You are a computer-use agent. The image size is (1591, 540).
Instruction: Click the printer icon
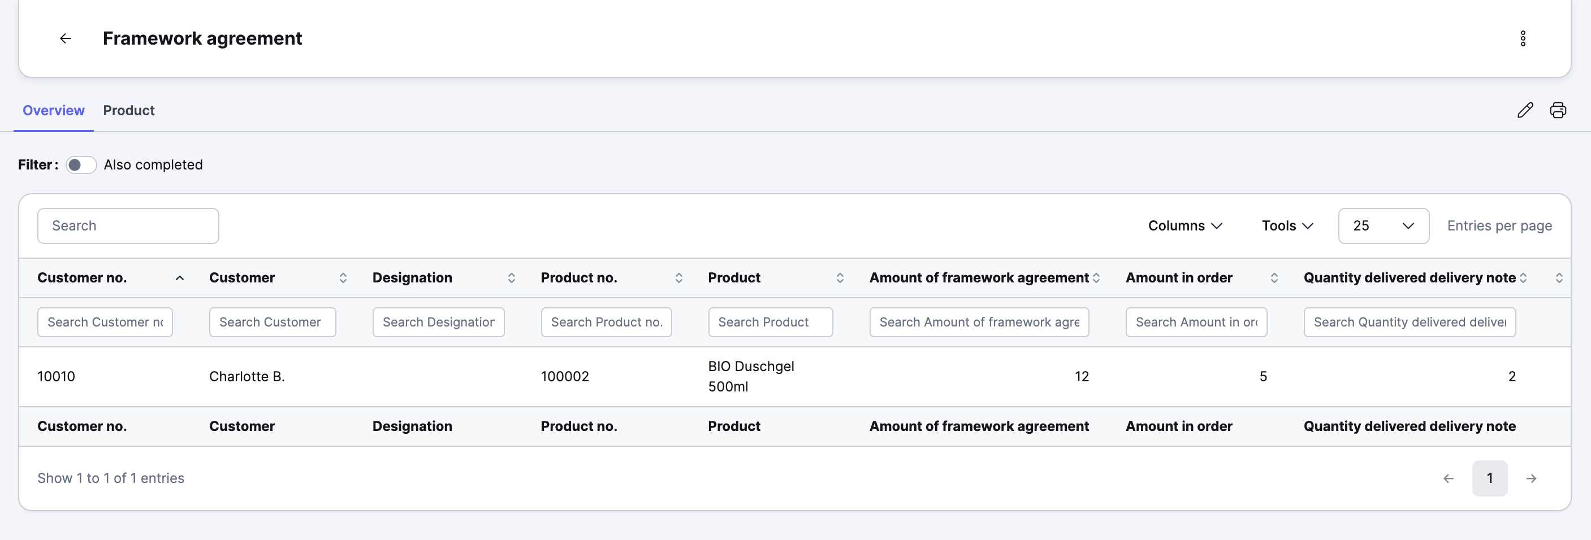click(1558, 111)
